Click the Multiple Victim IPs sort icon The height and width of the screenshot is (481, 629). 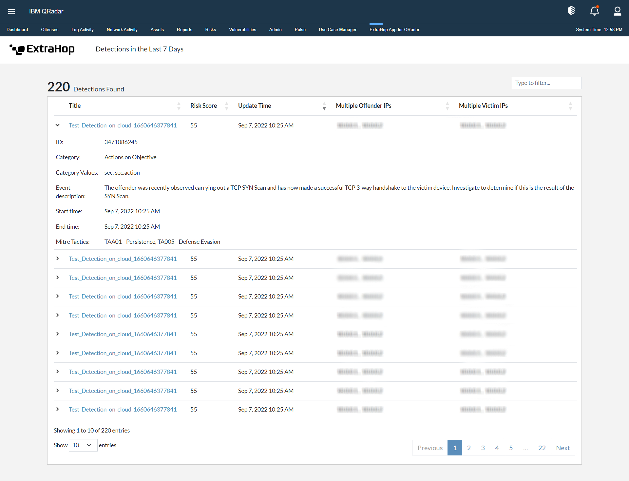point(570,106)
